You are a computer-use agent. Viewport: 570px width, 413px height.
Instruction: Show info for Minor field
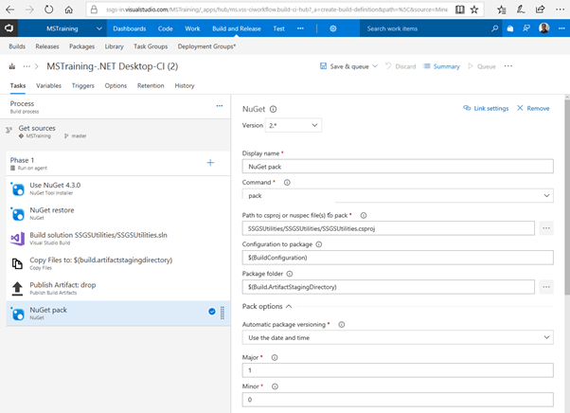click(276, 386)
